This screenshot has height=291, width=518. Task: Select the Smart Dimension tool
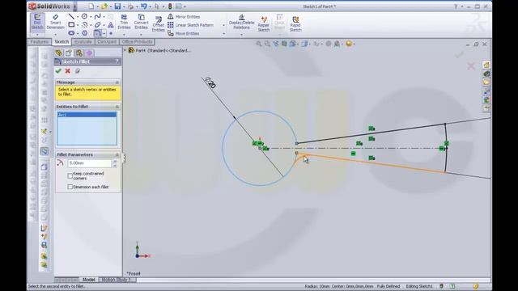click(x=55, y=22)
